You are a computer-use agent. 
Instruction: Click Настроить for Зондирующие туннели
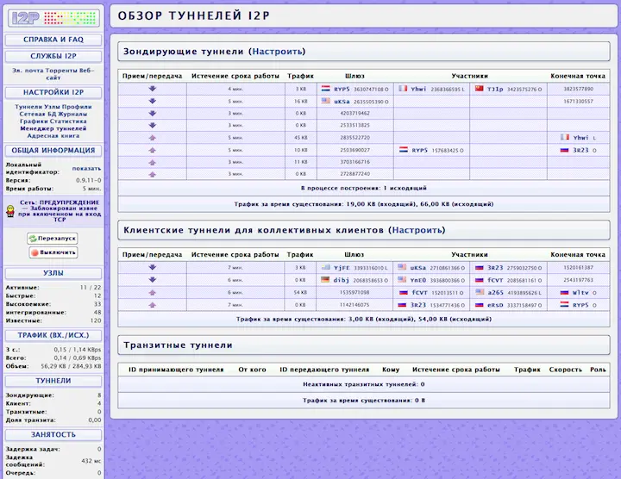(277, 52)
